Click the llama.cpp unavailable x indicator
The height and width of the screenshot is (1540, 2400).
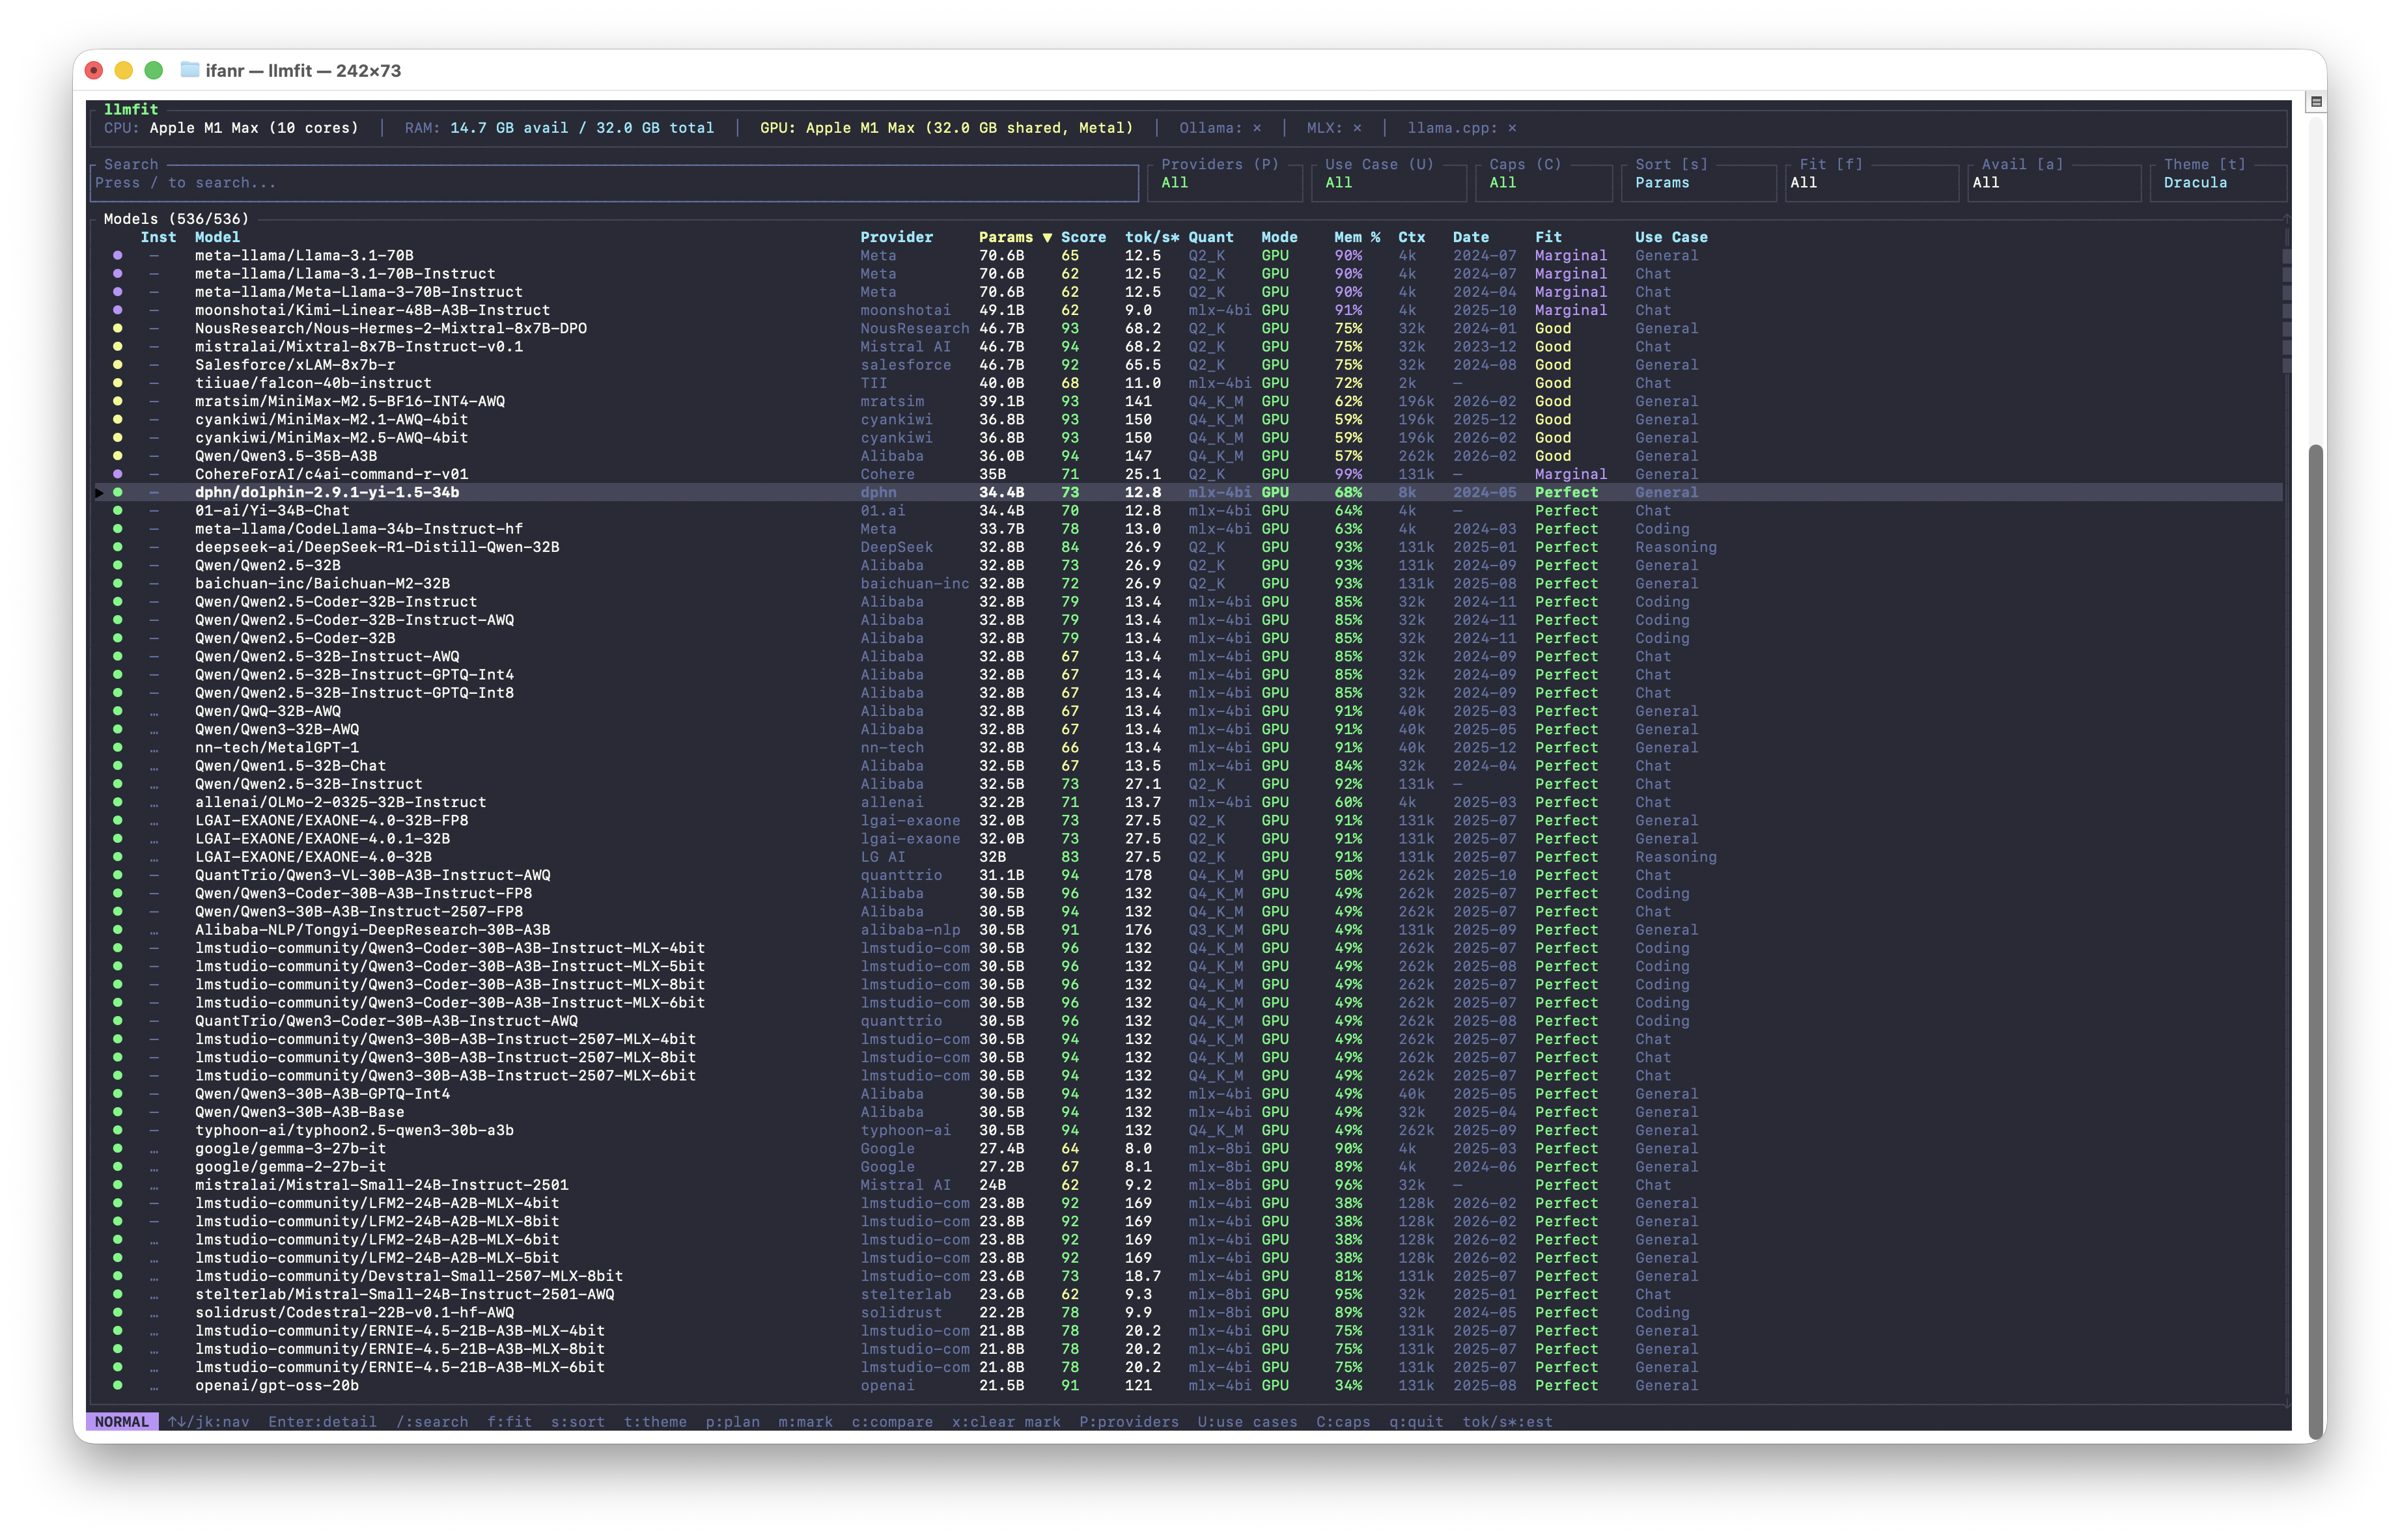tap(1512, 128)
